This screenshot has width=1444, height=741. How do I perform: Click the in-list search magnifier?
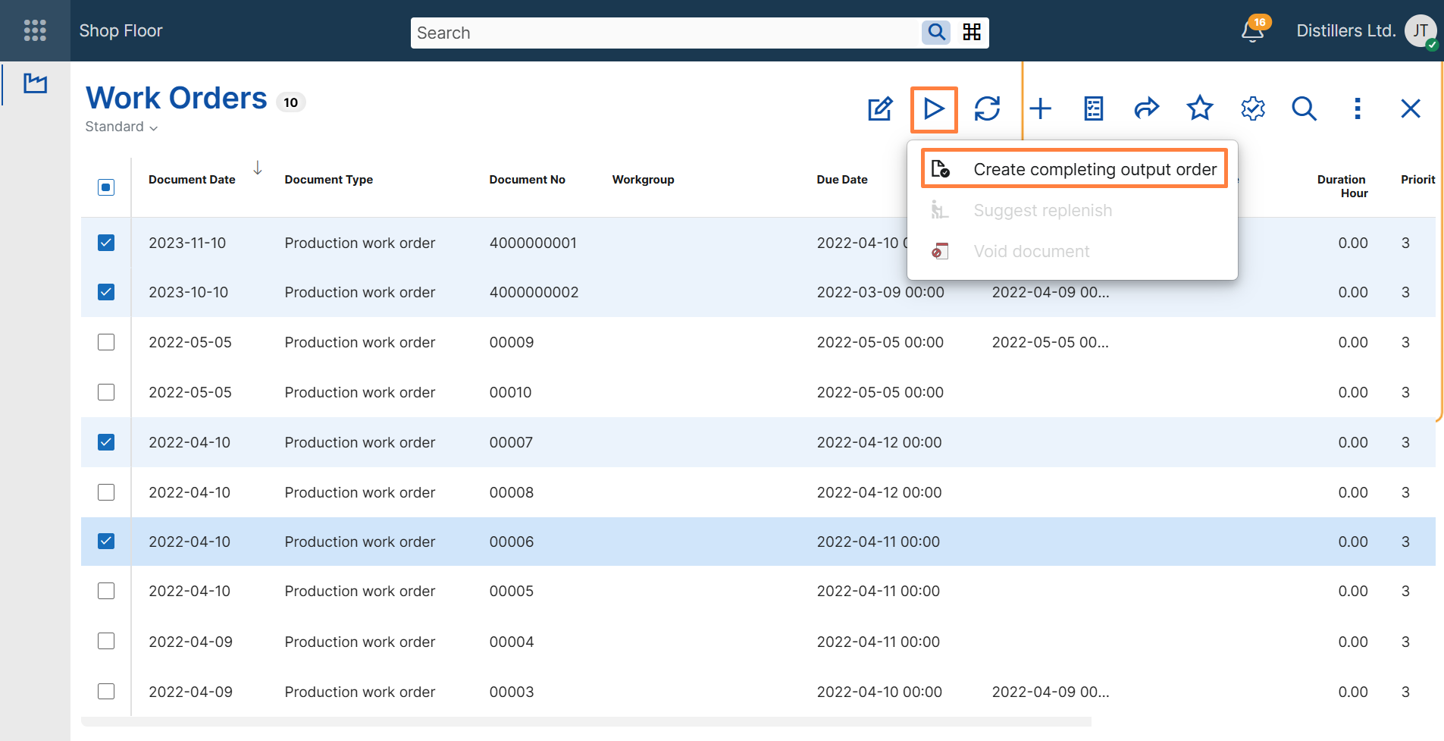point(1305,108)
